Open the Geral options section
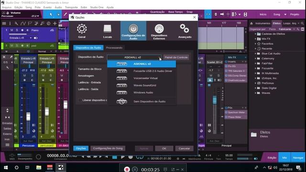This screenshot has width=306, height=172. tap(82, 31)
